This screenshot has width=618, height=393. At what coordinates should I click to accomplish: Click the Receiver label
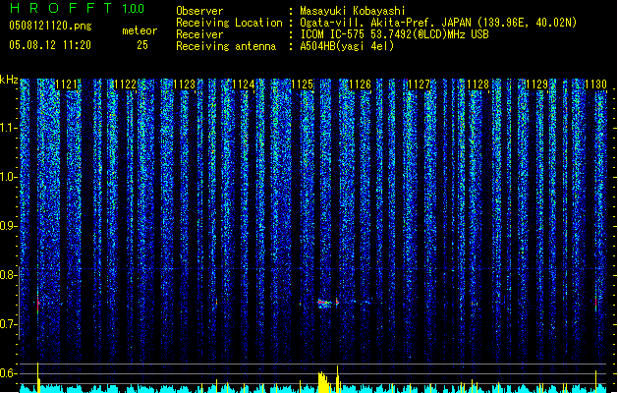[x=199, y=34]
